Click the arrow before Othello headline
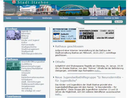The height and width of the screenshot is (98, 128). pyautogui.click(x=54, y=62)
